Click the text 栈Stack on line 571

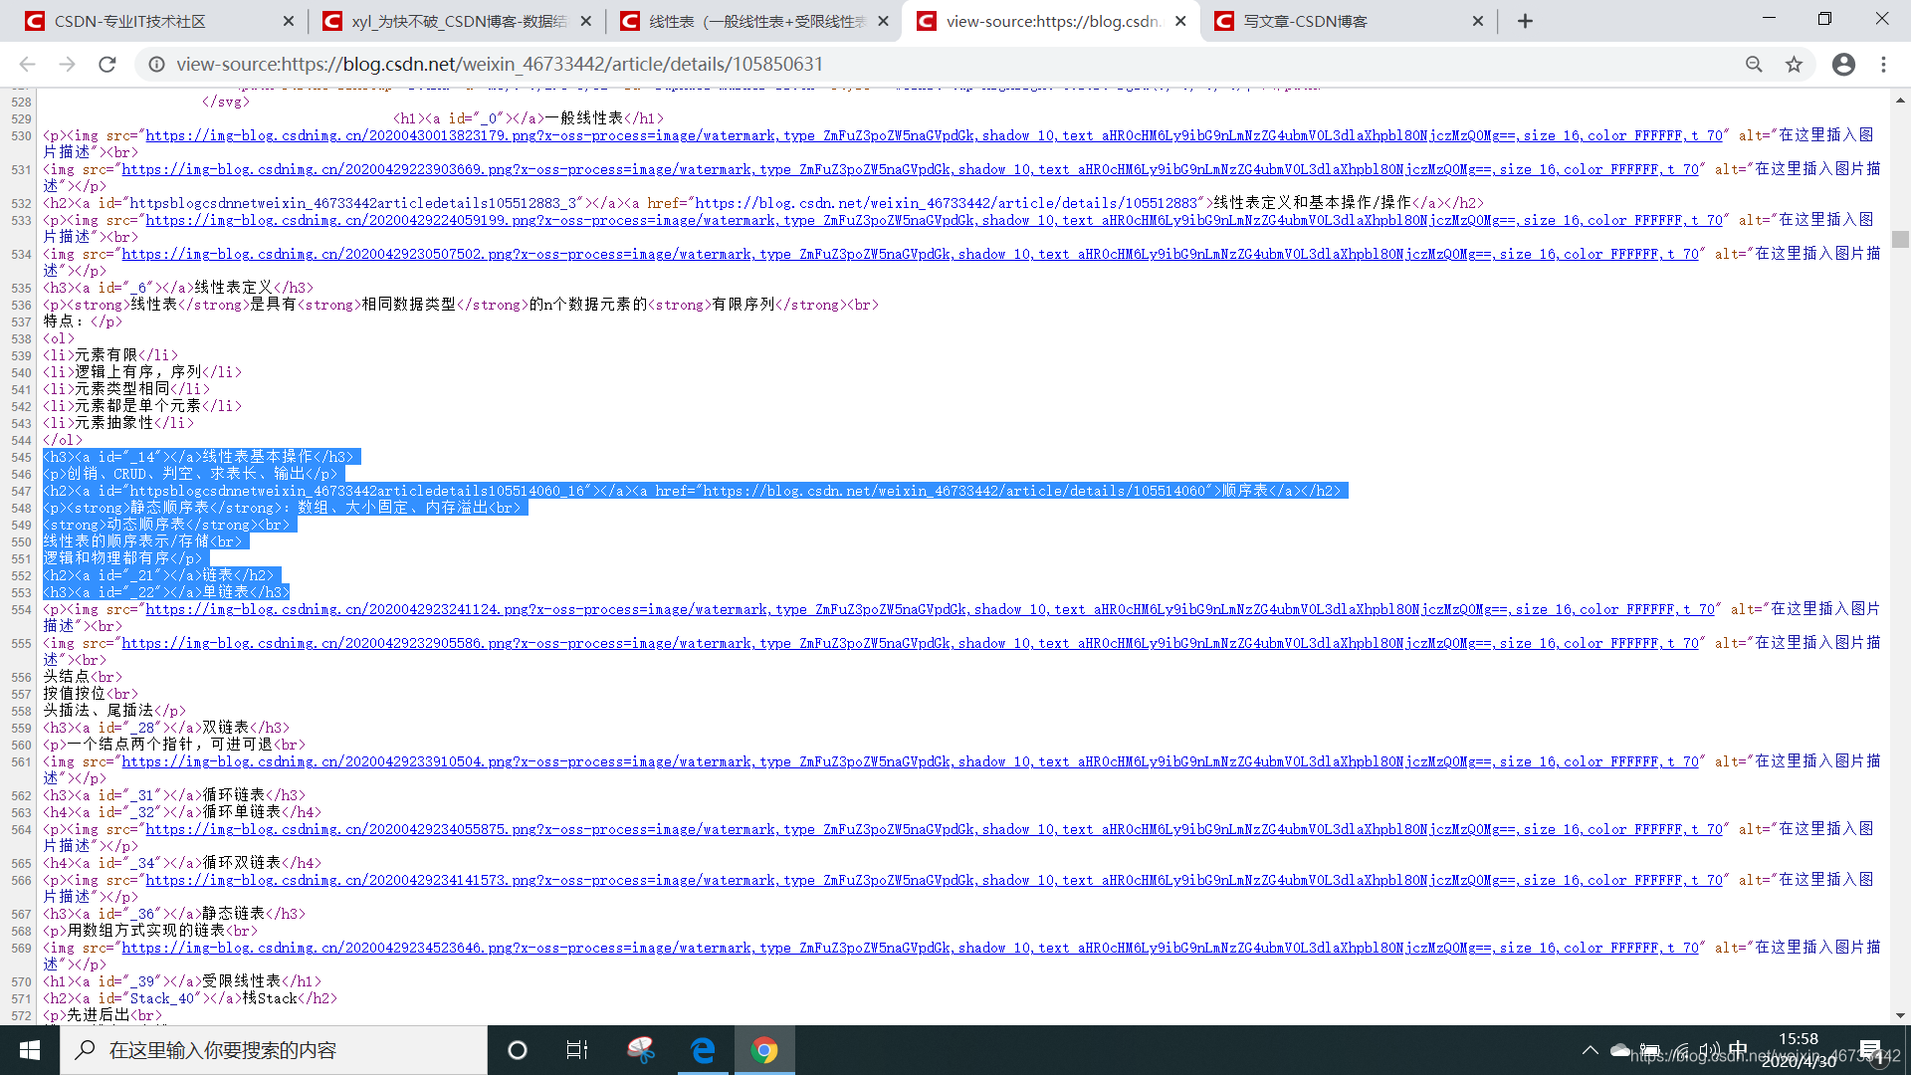[x=270, y=998]
